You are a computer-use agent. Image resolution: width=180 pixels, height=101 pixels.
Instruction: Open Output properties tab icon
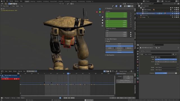point(138,54)
